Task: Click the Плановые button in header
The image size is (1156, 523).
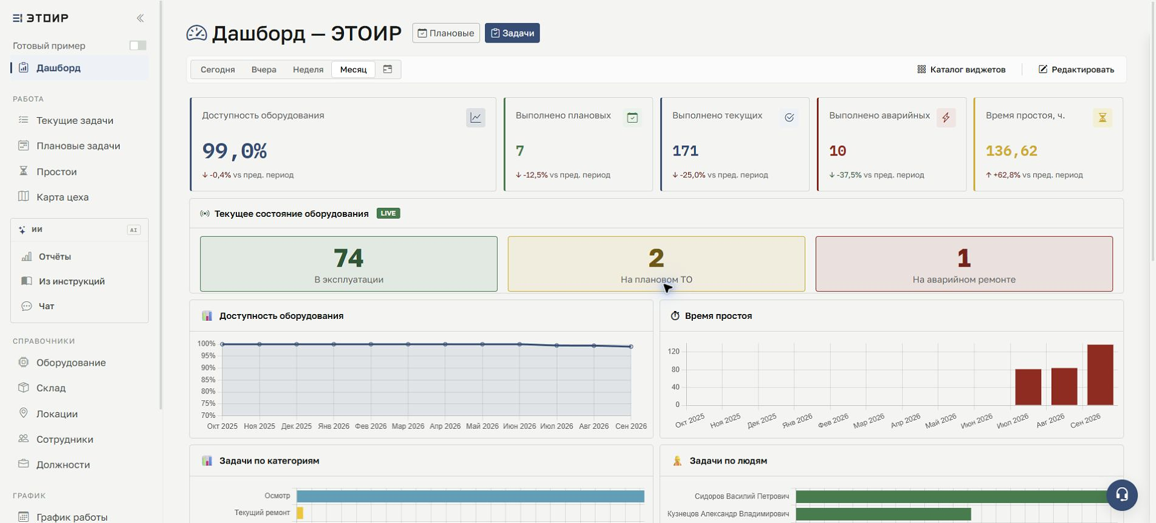Action: coord(446,33)
